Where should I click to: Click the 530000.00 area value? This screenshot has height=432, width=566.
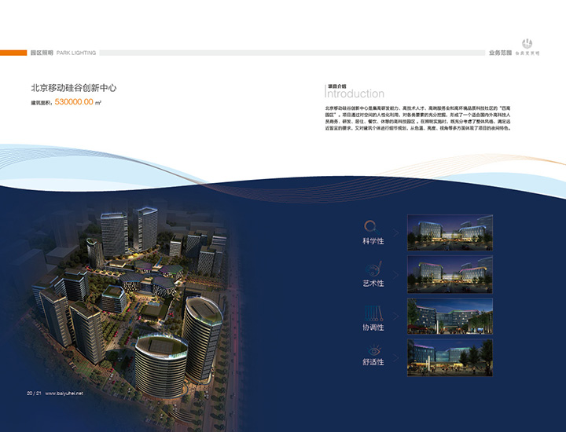pyautogui.click(x=74, y=102)
